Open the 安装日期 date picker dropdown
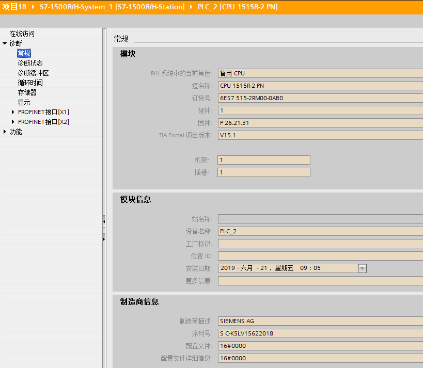Screen dimensions: 423x368 (362, 268)
